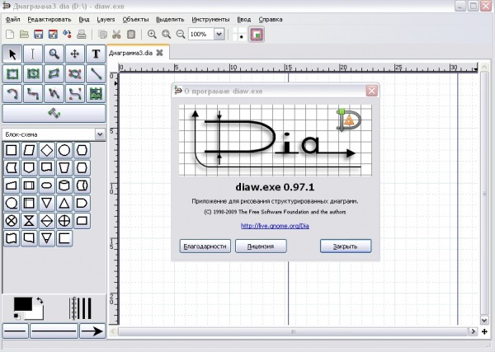Viewport: 495px width, 352px height.
Task: Click the Export toolbar icon
Action: click(67, 34)
